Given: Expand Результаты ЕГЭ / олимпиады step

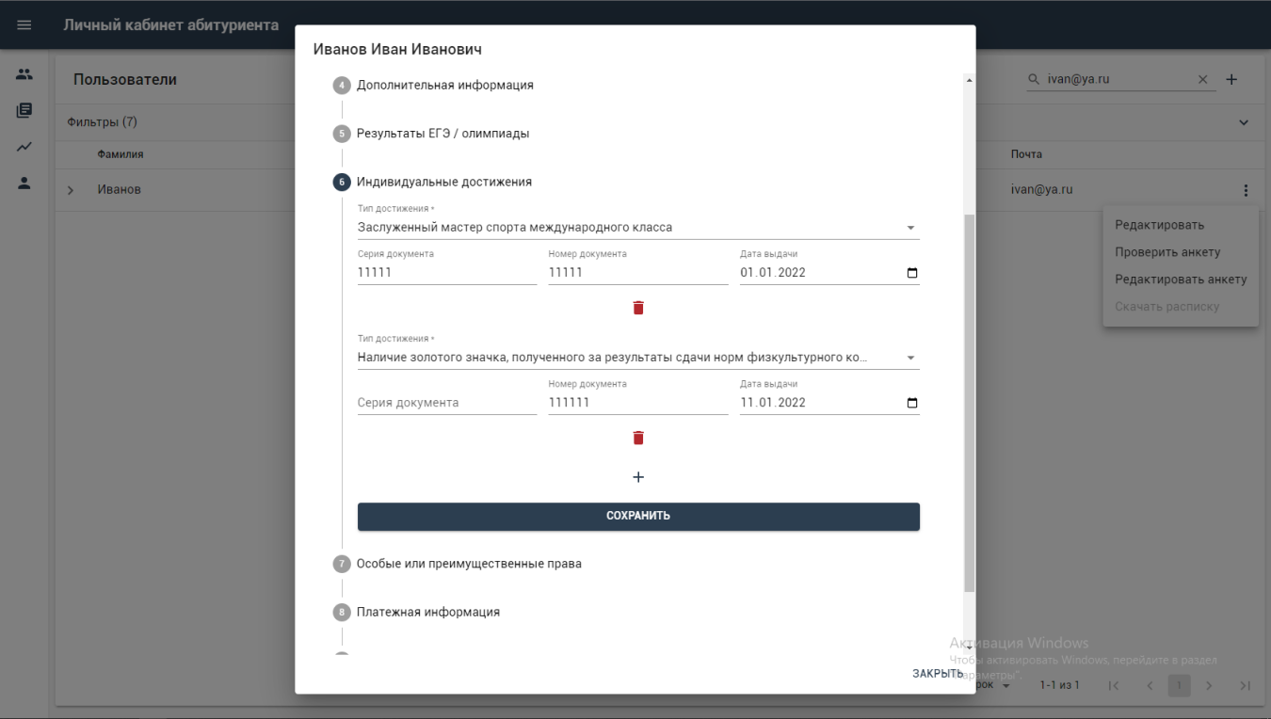Looking at the screenshot, I should point(442,134).
